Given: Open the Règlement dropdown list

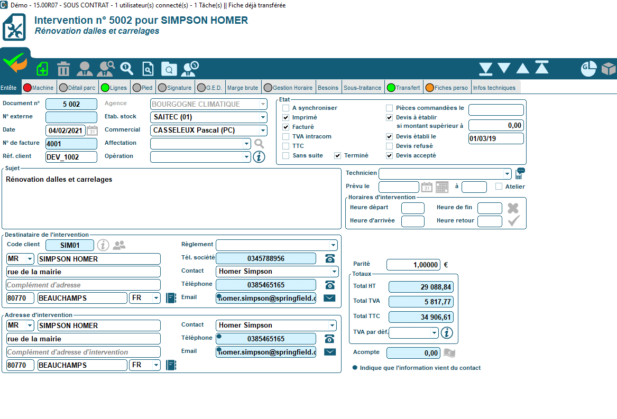Looking at the screenshot, I should [333, 245].
